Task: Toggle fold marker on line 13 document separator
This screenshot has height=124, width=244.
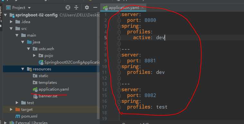Action: pos(119,84)
